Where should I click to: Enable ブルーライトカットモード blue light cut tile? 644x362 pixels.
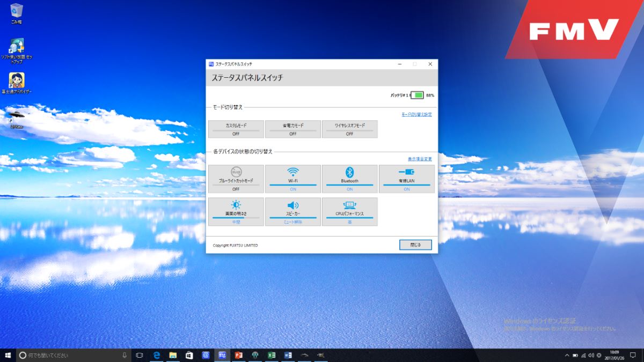[x=236, y=178]
